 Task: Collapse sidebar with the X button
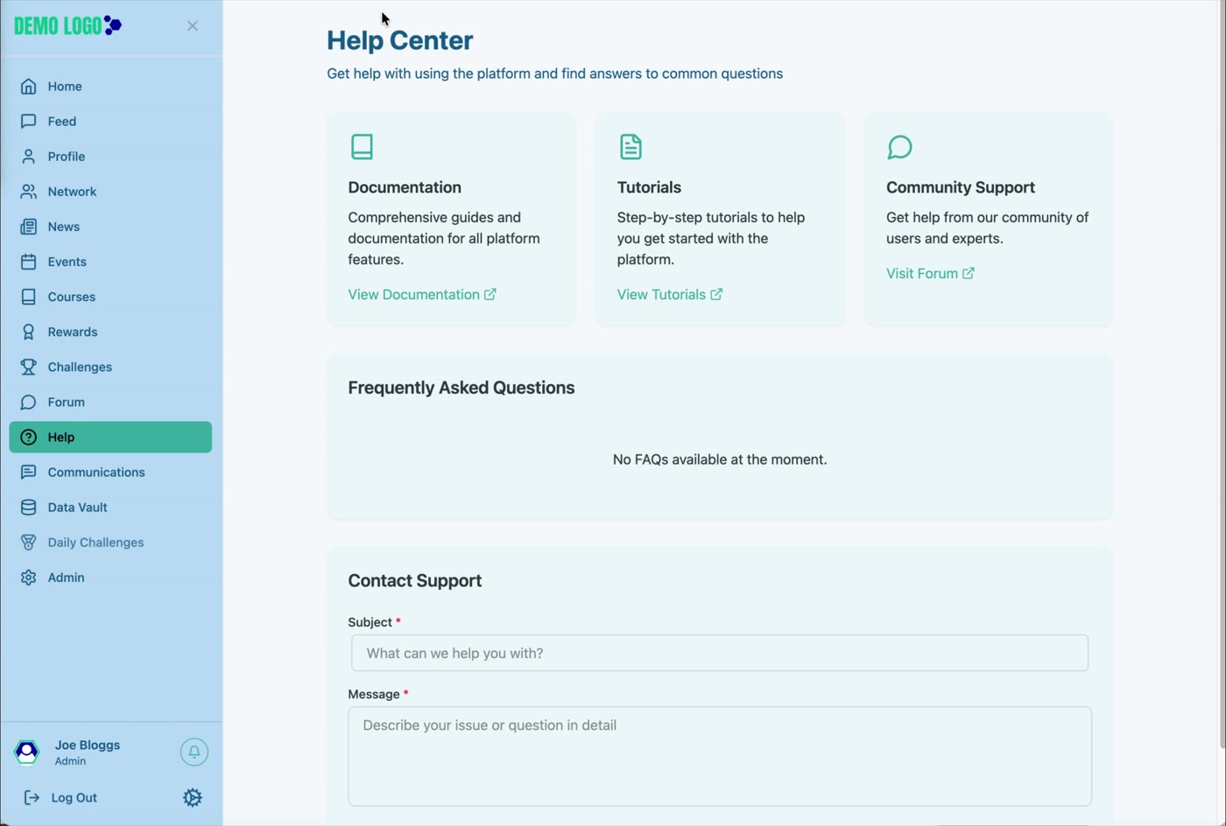(x=193, y=26)
